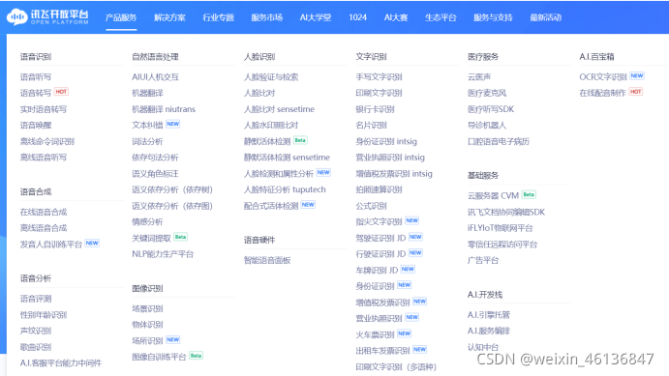Click the iFlytek Open Platform logo
669x376 pixels.
[47, 17]
